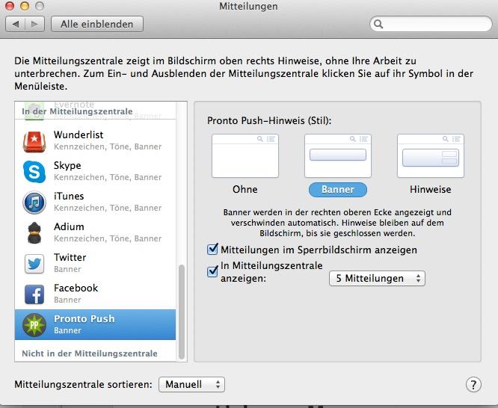Select the Wunderlist row name
The image size is (498, 408).
coord(79,135)
